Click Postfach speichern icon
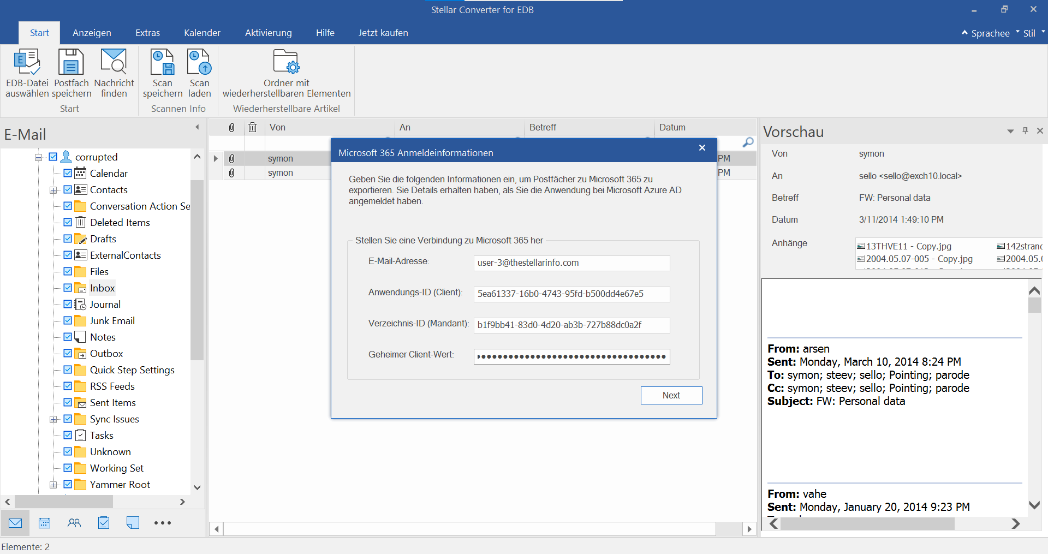The height and width of the screenshot is (554, 1048). pyautogui.click(x=71, y=62)
